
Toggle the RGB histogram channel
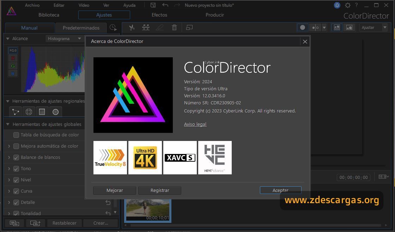click(x=13, y=51)
